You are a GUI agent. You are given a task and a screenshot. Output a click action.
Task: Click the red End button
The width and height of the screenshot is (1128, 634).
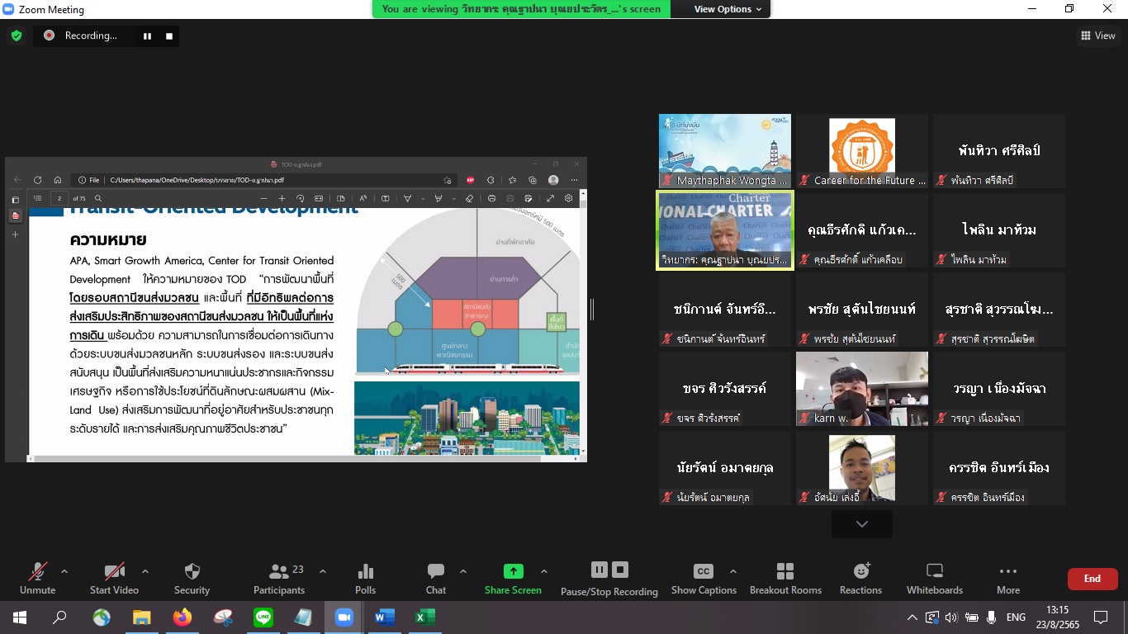click(x=1092, y=579)
